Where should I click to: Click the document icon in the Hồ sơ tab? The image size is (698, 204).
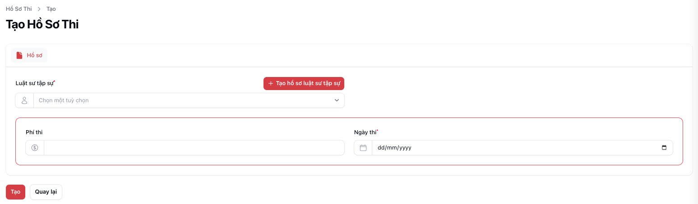click(x=19, y=55)
